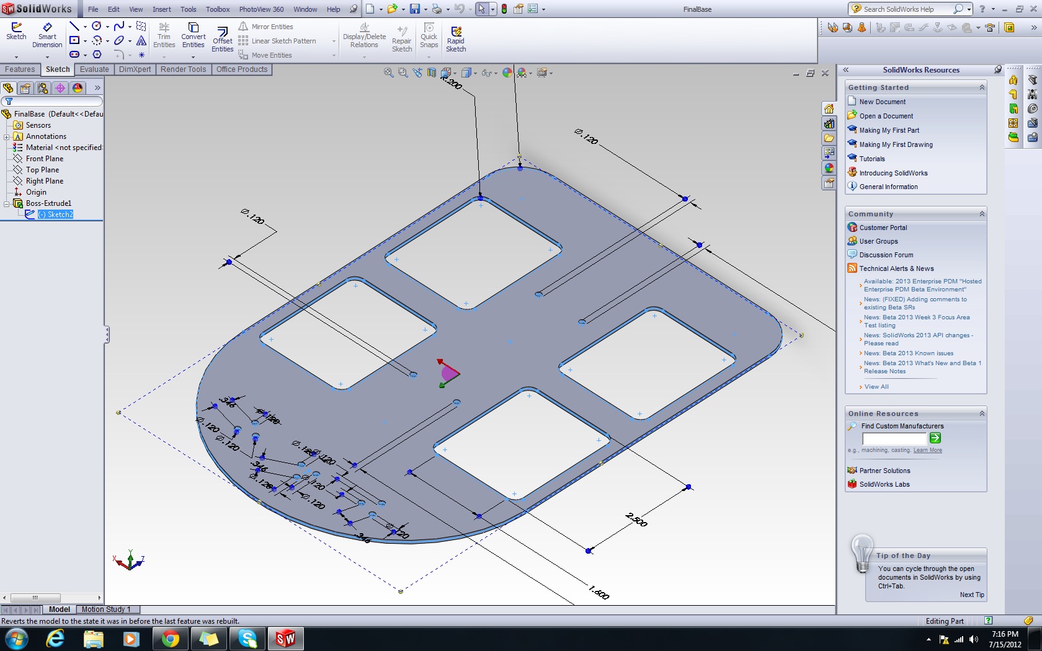
Task: Select the sketch Text tool
Action: [141, 40]
